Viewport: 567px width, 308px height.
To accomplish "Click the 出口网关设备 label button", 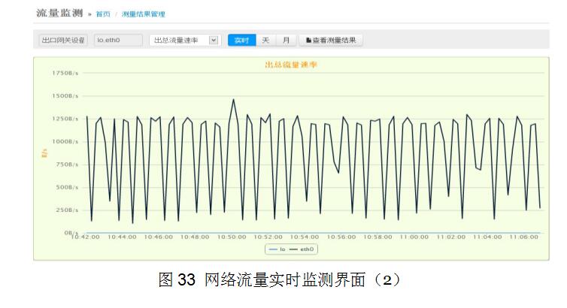I will point(62,41).
